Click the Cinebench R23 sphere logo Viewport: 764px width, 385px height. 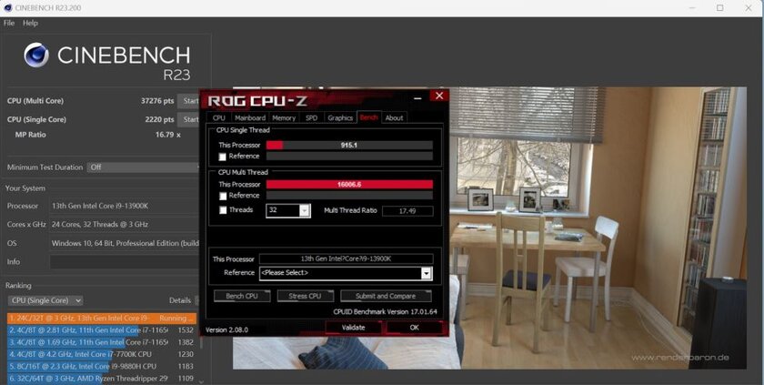point(36,55)
